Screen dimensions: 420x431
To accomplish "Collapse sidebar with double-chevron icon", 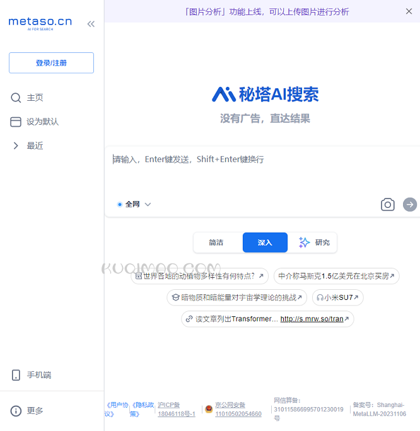I will [x=91, y=24].
